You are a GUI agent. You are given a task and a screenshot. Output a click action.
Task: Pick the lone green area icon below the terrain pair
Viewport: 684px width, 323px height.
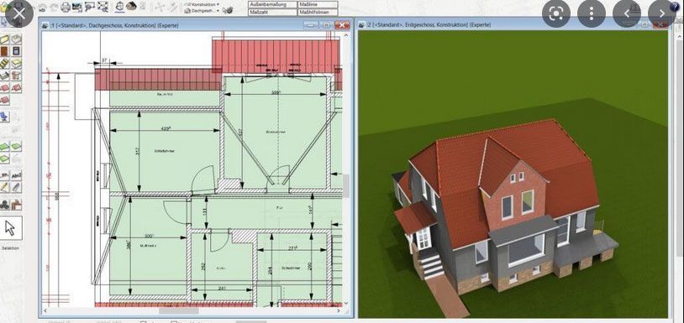point(4,159)
